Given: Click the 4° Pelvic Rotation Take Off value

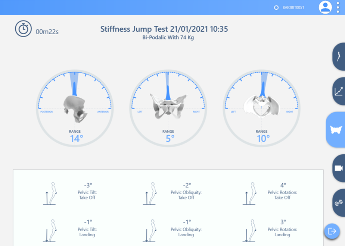Looking at the screenshot, I should pyautogui.click(x=283, y=185).
